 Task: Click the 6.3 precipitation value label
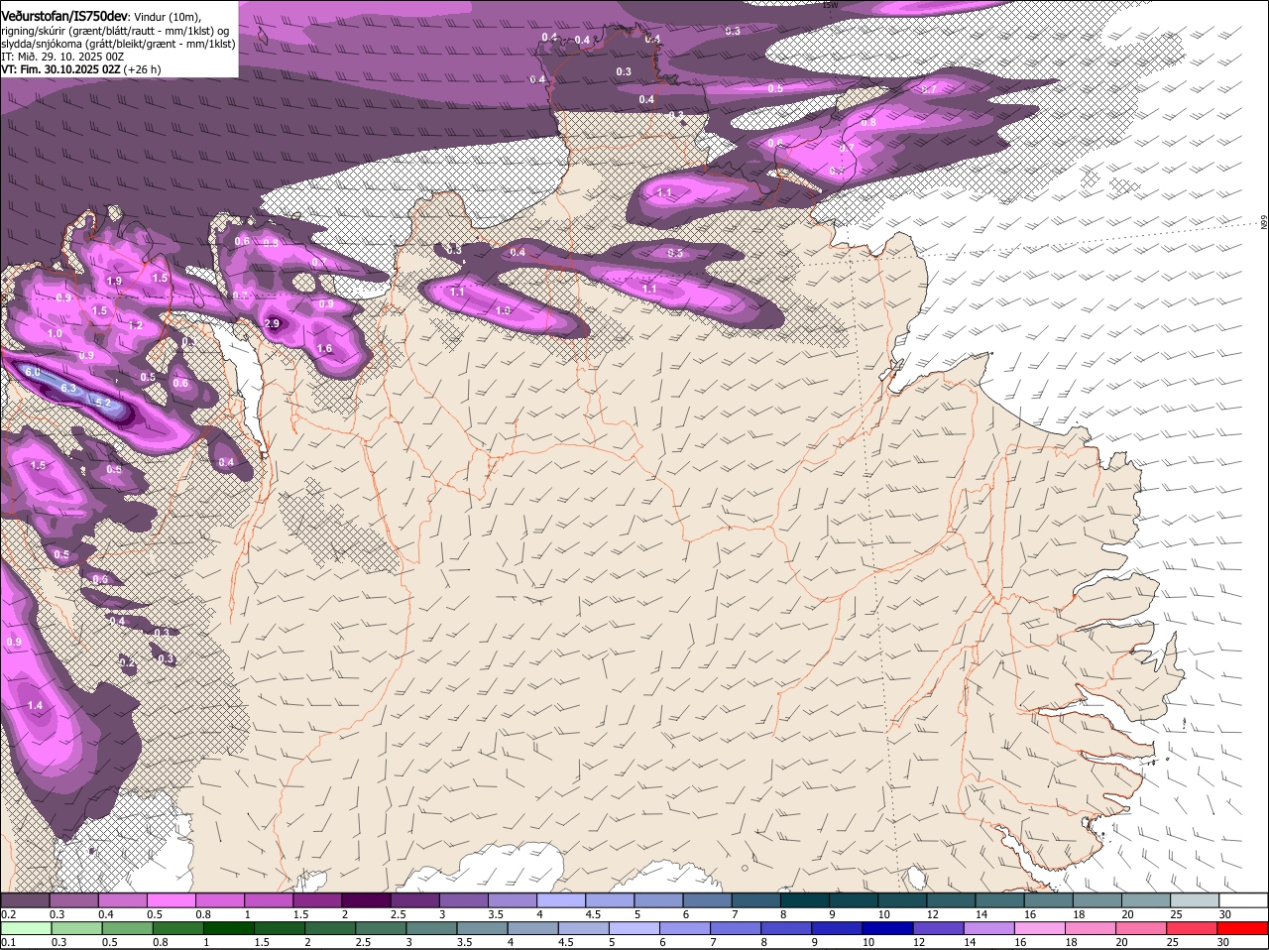coord(68,389)
